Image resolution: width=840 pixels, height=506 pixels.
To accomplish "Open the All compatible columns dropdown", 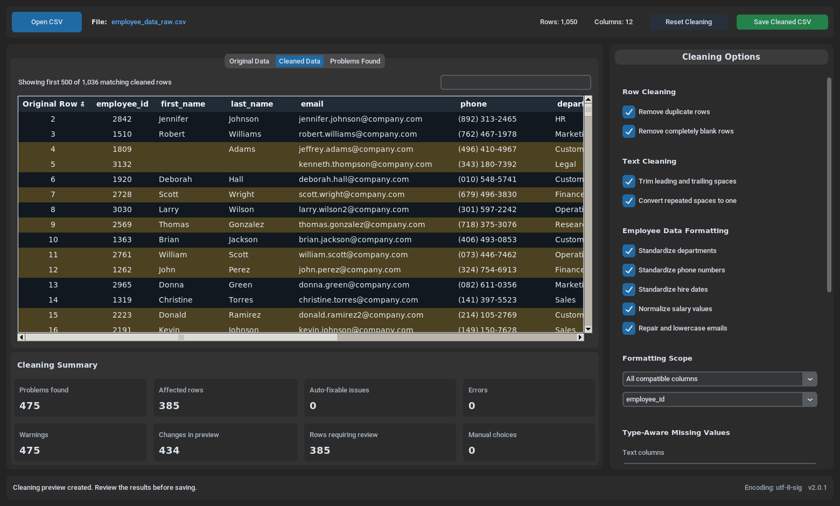I will [719, 379].
